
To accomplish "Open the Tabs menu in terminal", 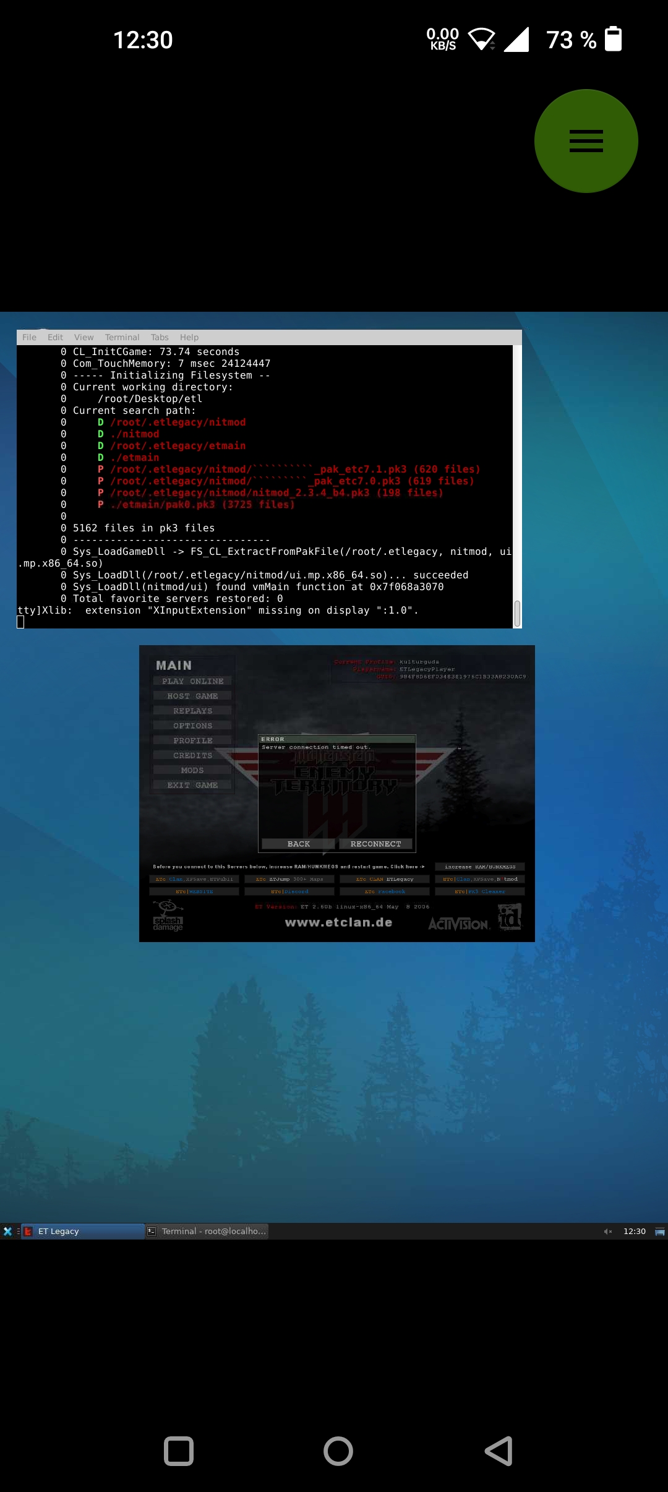I will pos(160,337).
